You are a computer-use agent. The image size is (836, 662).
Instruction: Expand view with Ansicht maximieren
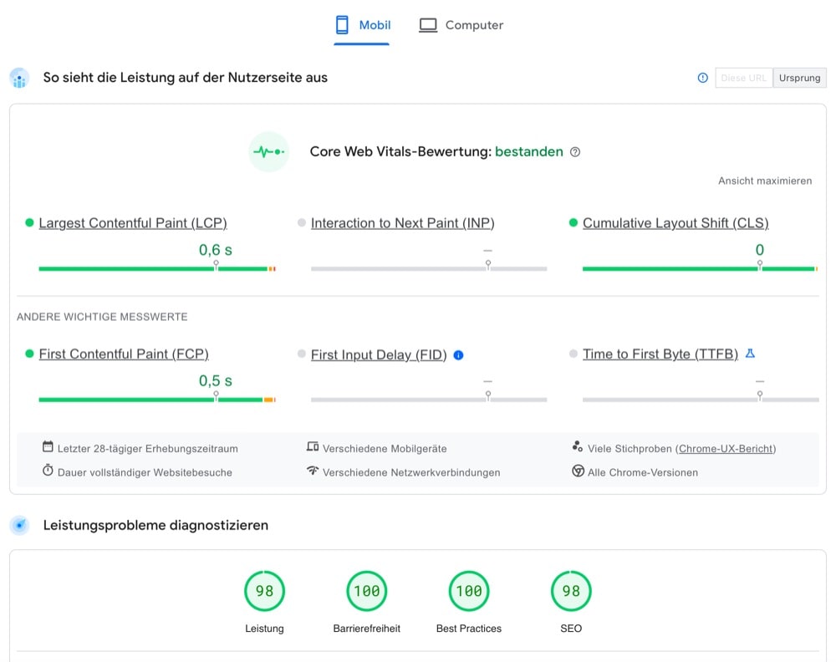765,181
